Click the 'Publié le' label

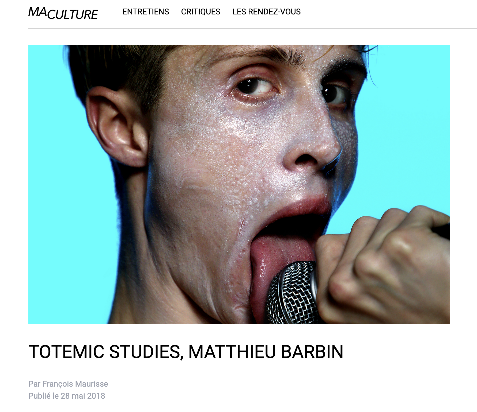point(43,396)
